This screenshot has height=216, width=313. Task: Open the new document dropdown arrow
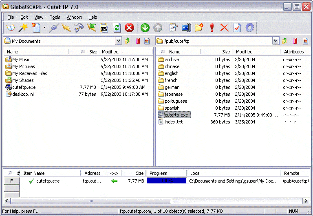coord(44,28)
